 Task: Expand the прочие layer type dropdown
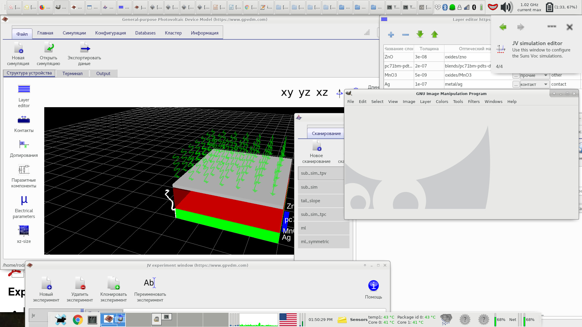[x=535, y=75]
